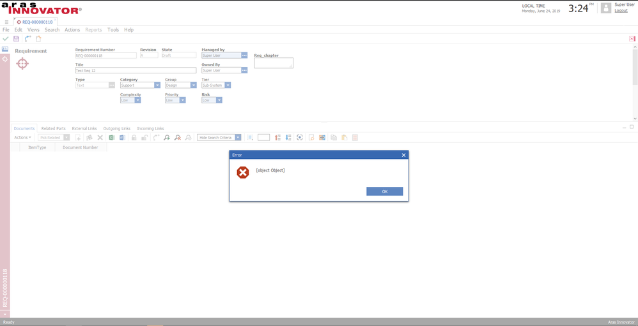Screen dimensions: 638x326
Task: Close the Error dialog with X
Action: tap(403, 155)
